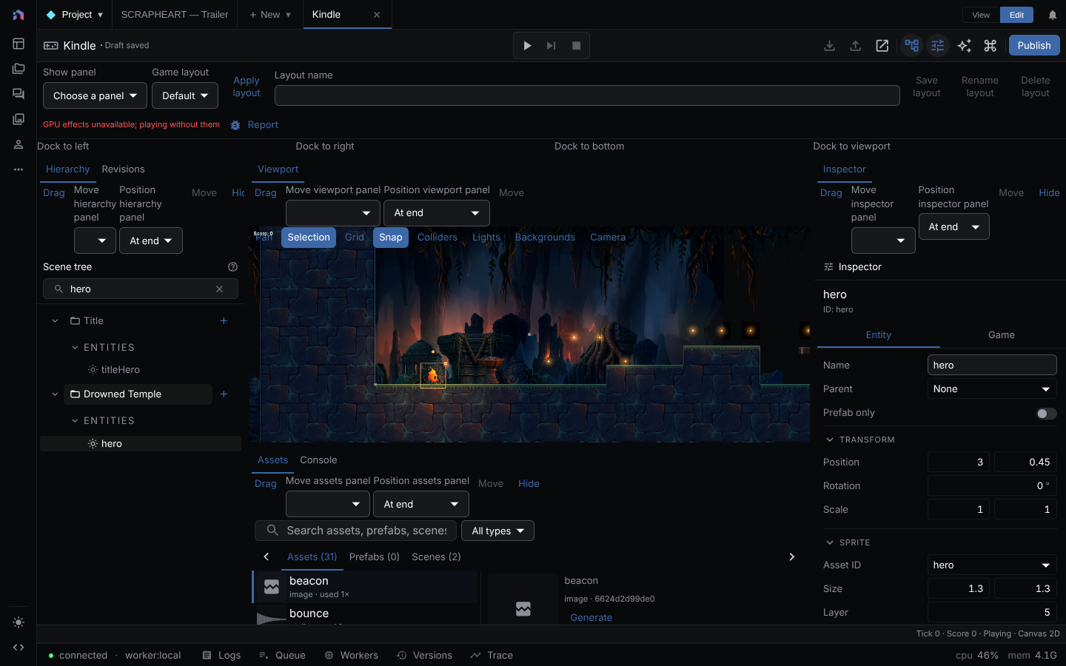The image size is (1066, 666).
Task: Collapse the Title scene node
Action: (55, 320)
